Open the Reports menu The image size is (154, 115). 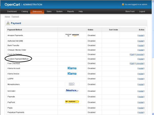coord(71,11)
